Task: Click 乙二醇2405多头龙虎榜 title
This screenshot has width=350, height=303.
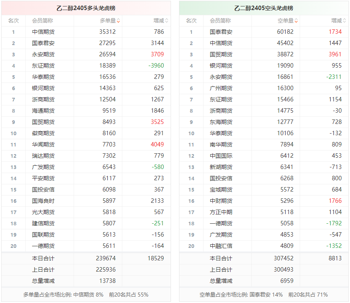Action: 86,8
